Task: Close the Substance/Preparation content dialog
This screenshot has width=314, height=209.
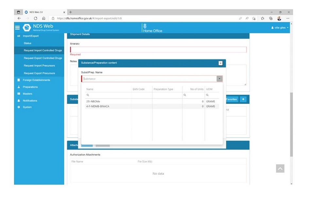Action: tap(220, 63)
